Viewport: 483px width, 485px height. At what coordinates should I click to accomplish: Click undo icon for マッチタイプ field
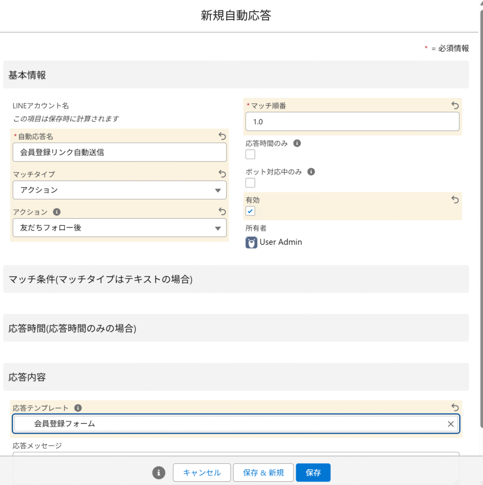pos(222,174)
